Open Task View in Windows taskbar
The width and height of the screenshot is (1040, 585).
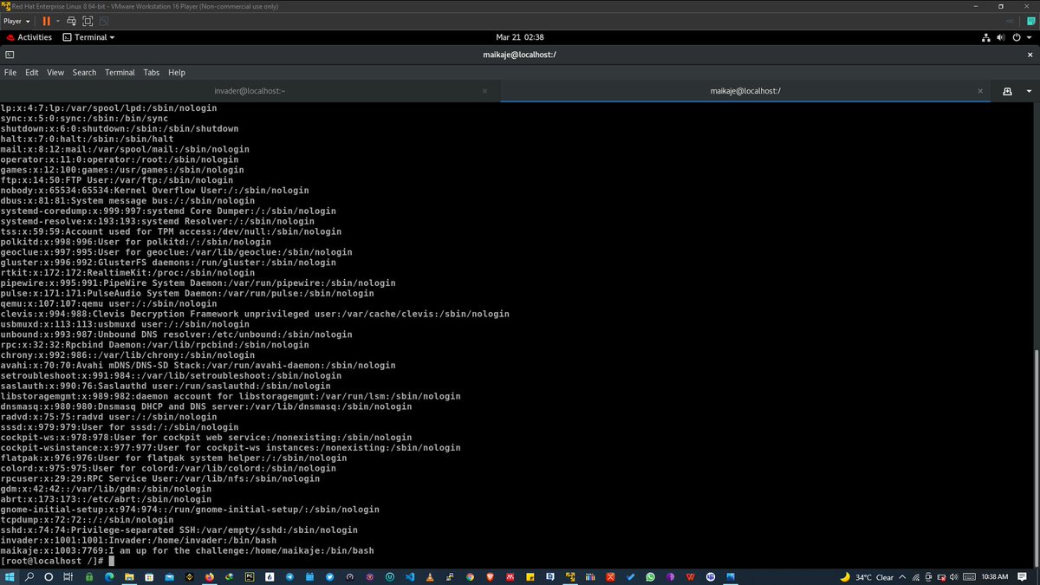click(x=68, y=576)
